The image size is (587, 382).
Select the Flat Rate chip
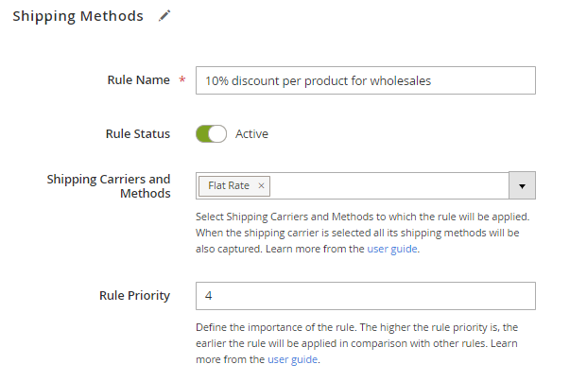click(229, 186)
